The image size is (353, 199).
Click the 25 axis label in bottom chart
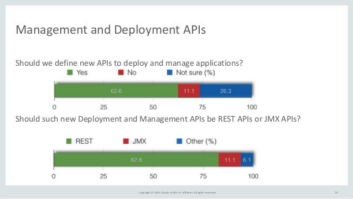(103, 176)
